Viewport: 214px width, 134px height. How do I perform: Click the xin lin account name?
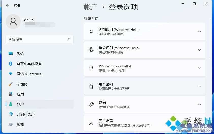click(29, 20)
